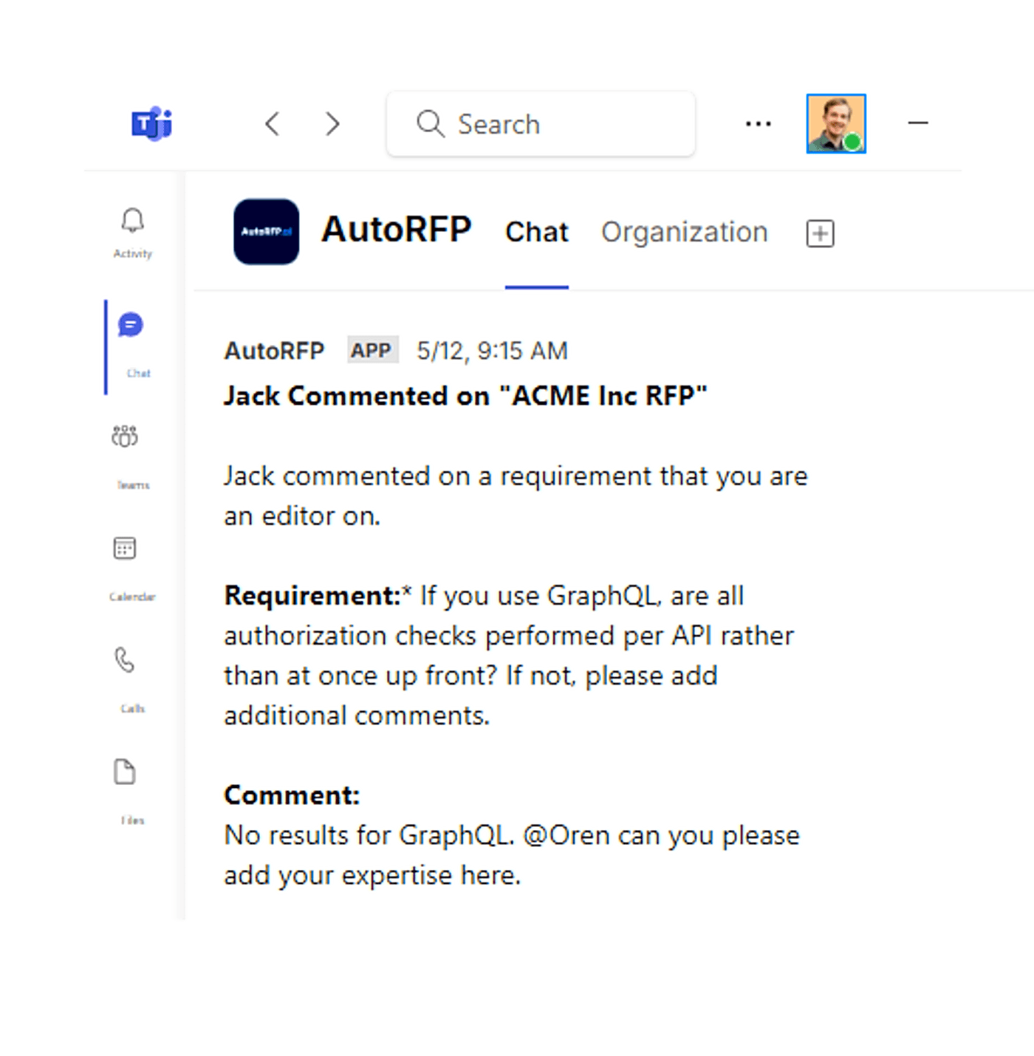The image size is (1034, 1056).
Task: Open the three-dots settings menu
Action: pyautogui.click(x=759, y=123)
